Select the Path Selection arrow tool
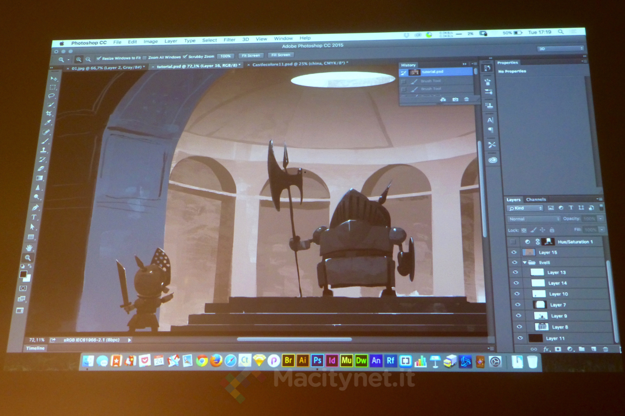Image resolution: width=625 pixels, height=416 pixels. click(33, 227)
